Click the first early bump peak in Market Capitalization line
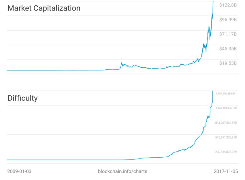 click(x=122, y=63)
